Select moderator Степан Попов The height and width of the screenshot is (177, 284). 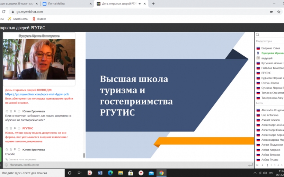(270, 83)
